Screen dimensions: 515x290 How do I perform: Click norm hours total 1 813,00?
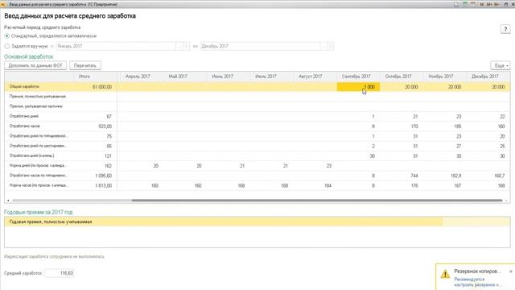tap(95, 185)
